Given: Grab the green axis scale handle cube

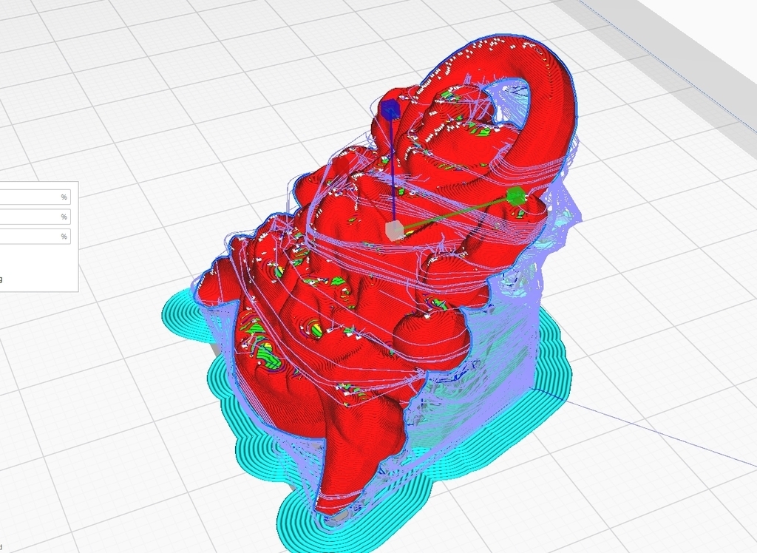Looking at the screenshot, I should pos(515,196).
